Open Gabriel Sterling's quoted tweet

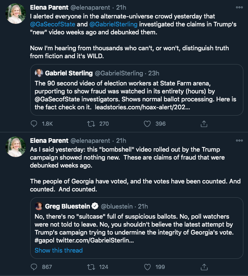pos(137,90)
